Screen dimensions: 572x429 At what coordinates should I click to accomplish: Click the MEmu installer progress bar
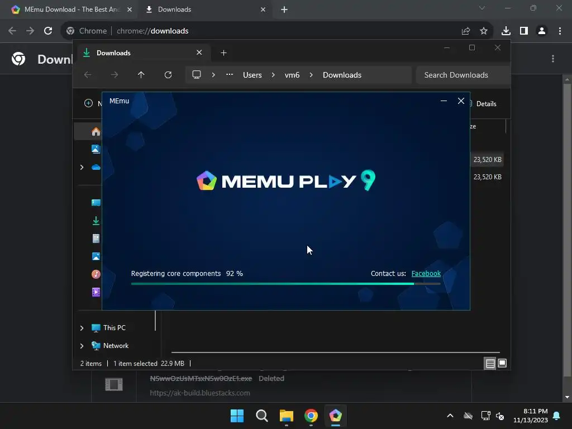285,283
